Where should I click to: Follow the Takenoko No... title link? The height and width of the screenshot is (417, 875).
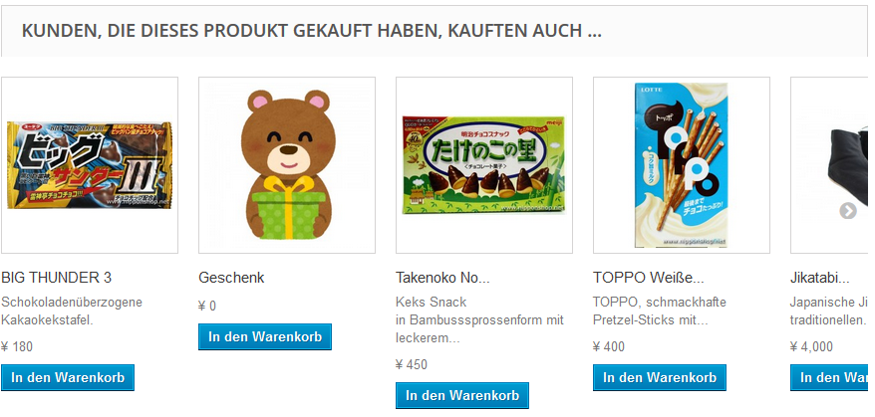(442, 277)
